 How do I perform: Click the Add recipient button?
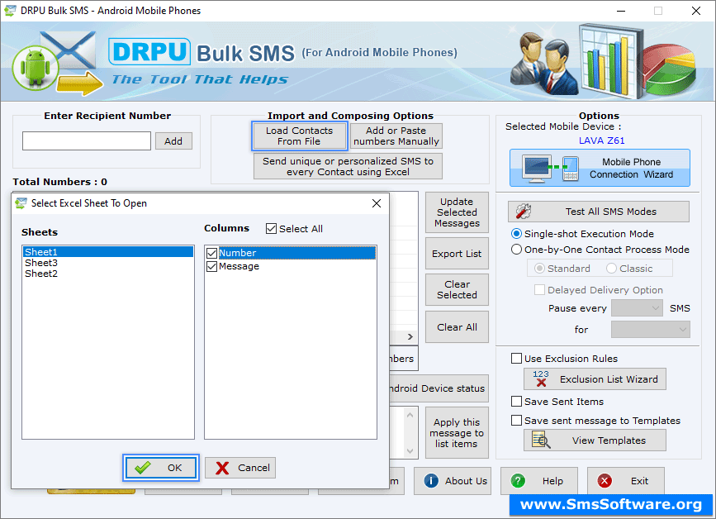[x=173, y=141]
